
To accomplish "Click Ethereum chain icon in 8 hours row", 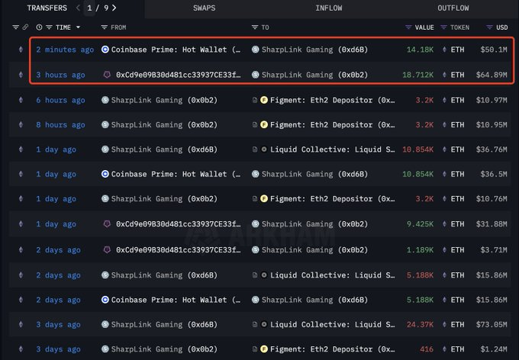I will tap(21, 125).
